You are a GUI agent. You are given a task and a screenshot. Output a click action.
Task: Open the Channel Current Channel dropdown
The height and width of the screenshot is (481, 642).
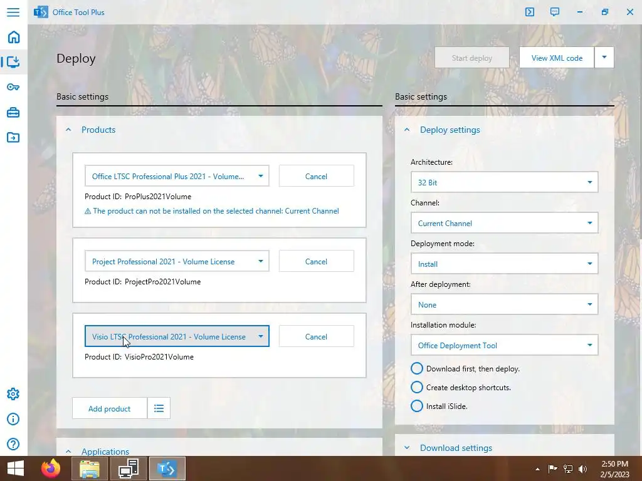click(x=505, y=223)
